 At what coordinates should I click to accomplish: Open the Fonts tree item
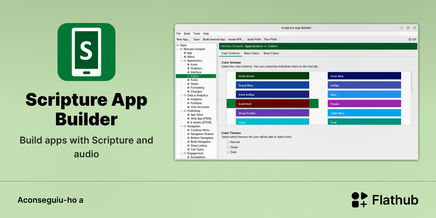click(194, 80)
